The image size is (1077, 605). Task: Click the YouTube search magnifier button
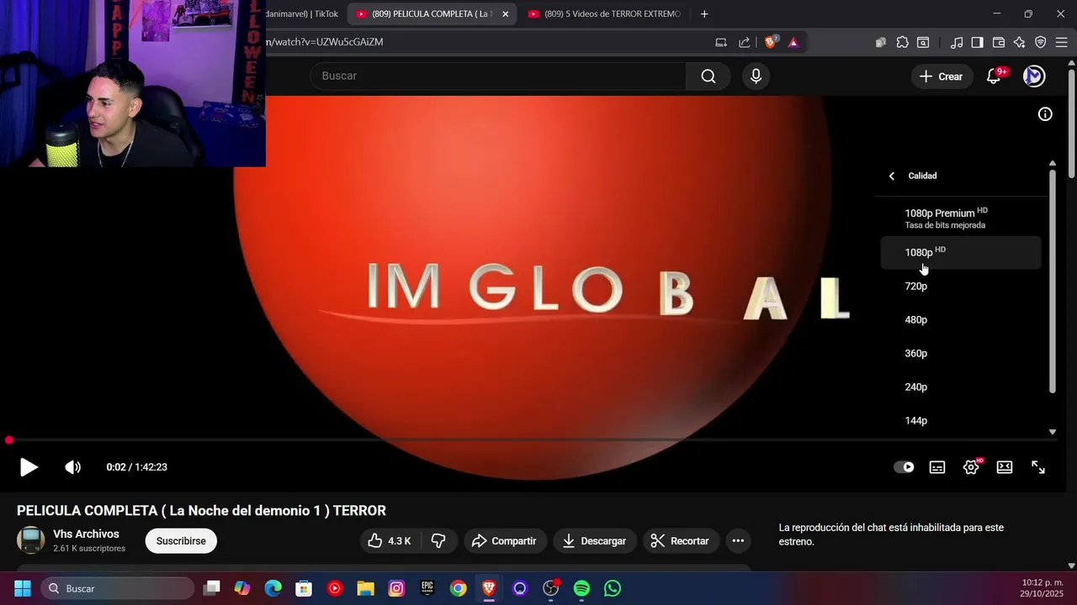pos(708,76)
